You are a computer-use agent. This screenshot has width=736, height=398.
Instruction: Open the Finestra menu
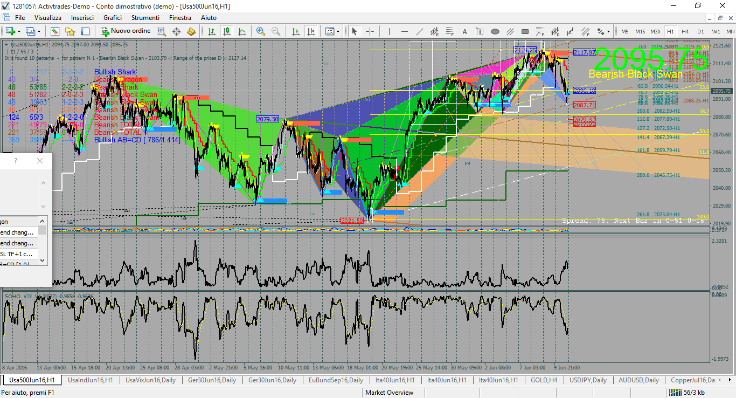[180, 18]
